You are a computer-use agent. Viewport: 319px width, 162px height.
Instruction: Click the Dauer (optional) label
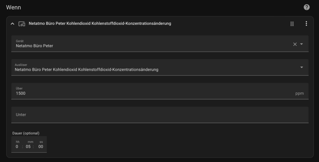26,133
